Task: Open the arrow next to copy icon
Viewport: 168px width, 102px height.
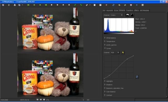Action: click(22, 5)
